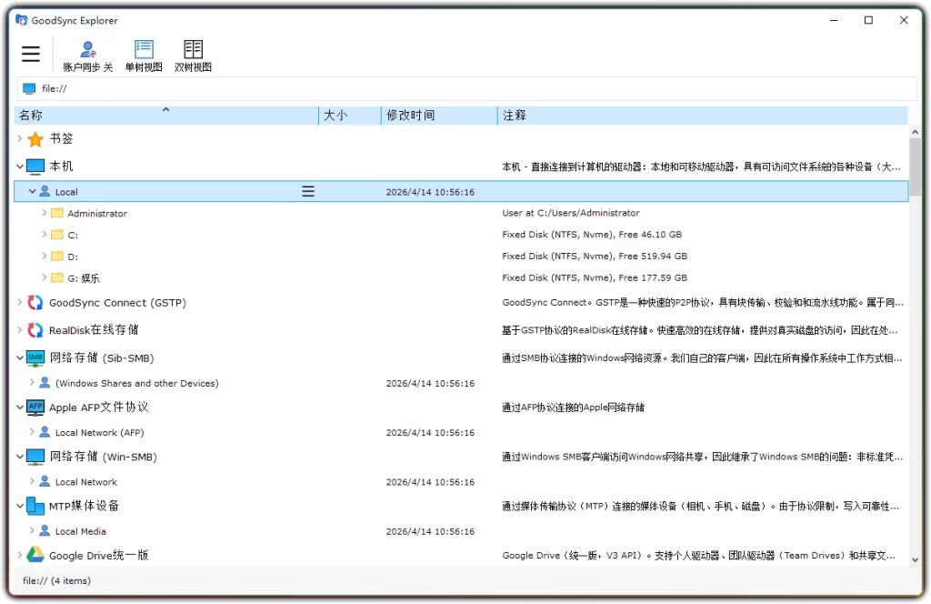The image size is (931, 604).
Task: Select the Local Network (AFP) item
Action: (x=99, y=432)
